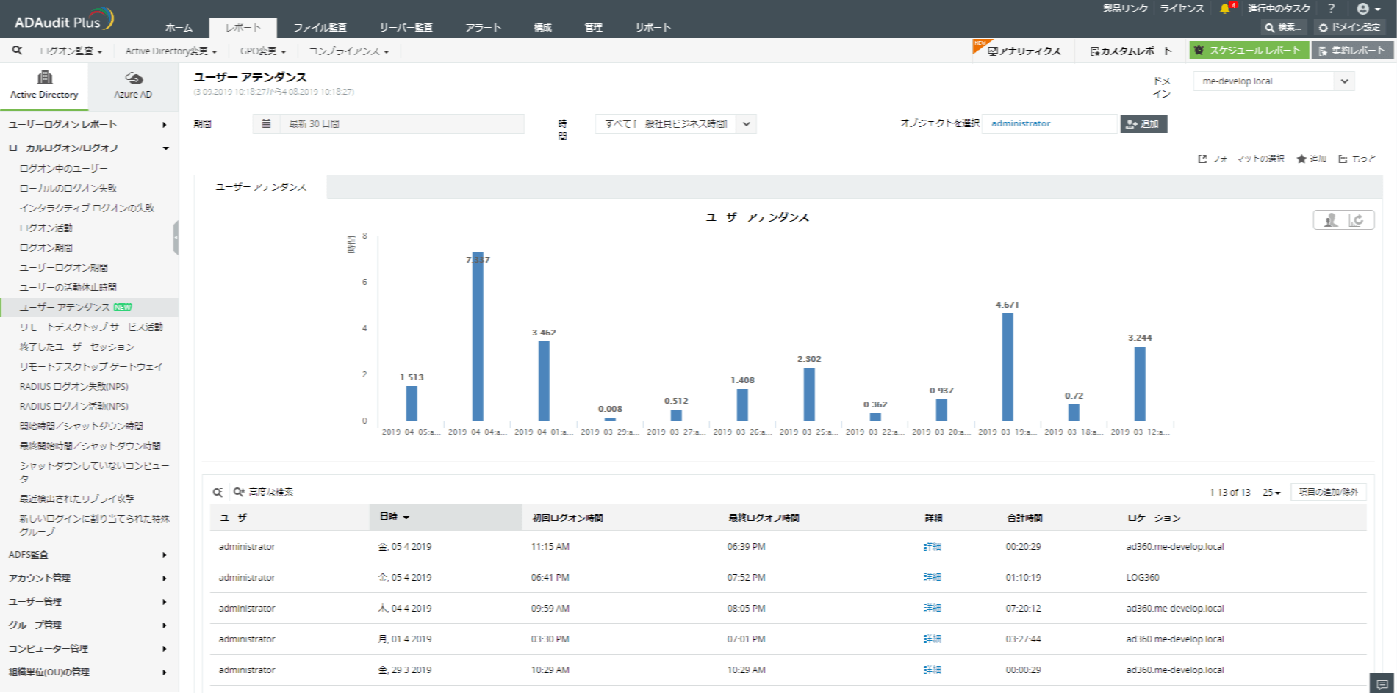Open the user account profile icon
The height and width of the screenshot is (693, 1397).
[1363, 9]
